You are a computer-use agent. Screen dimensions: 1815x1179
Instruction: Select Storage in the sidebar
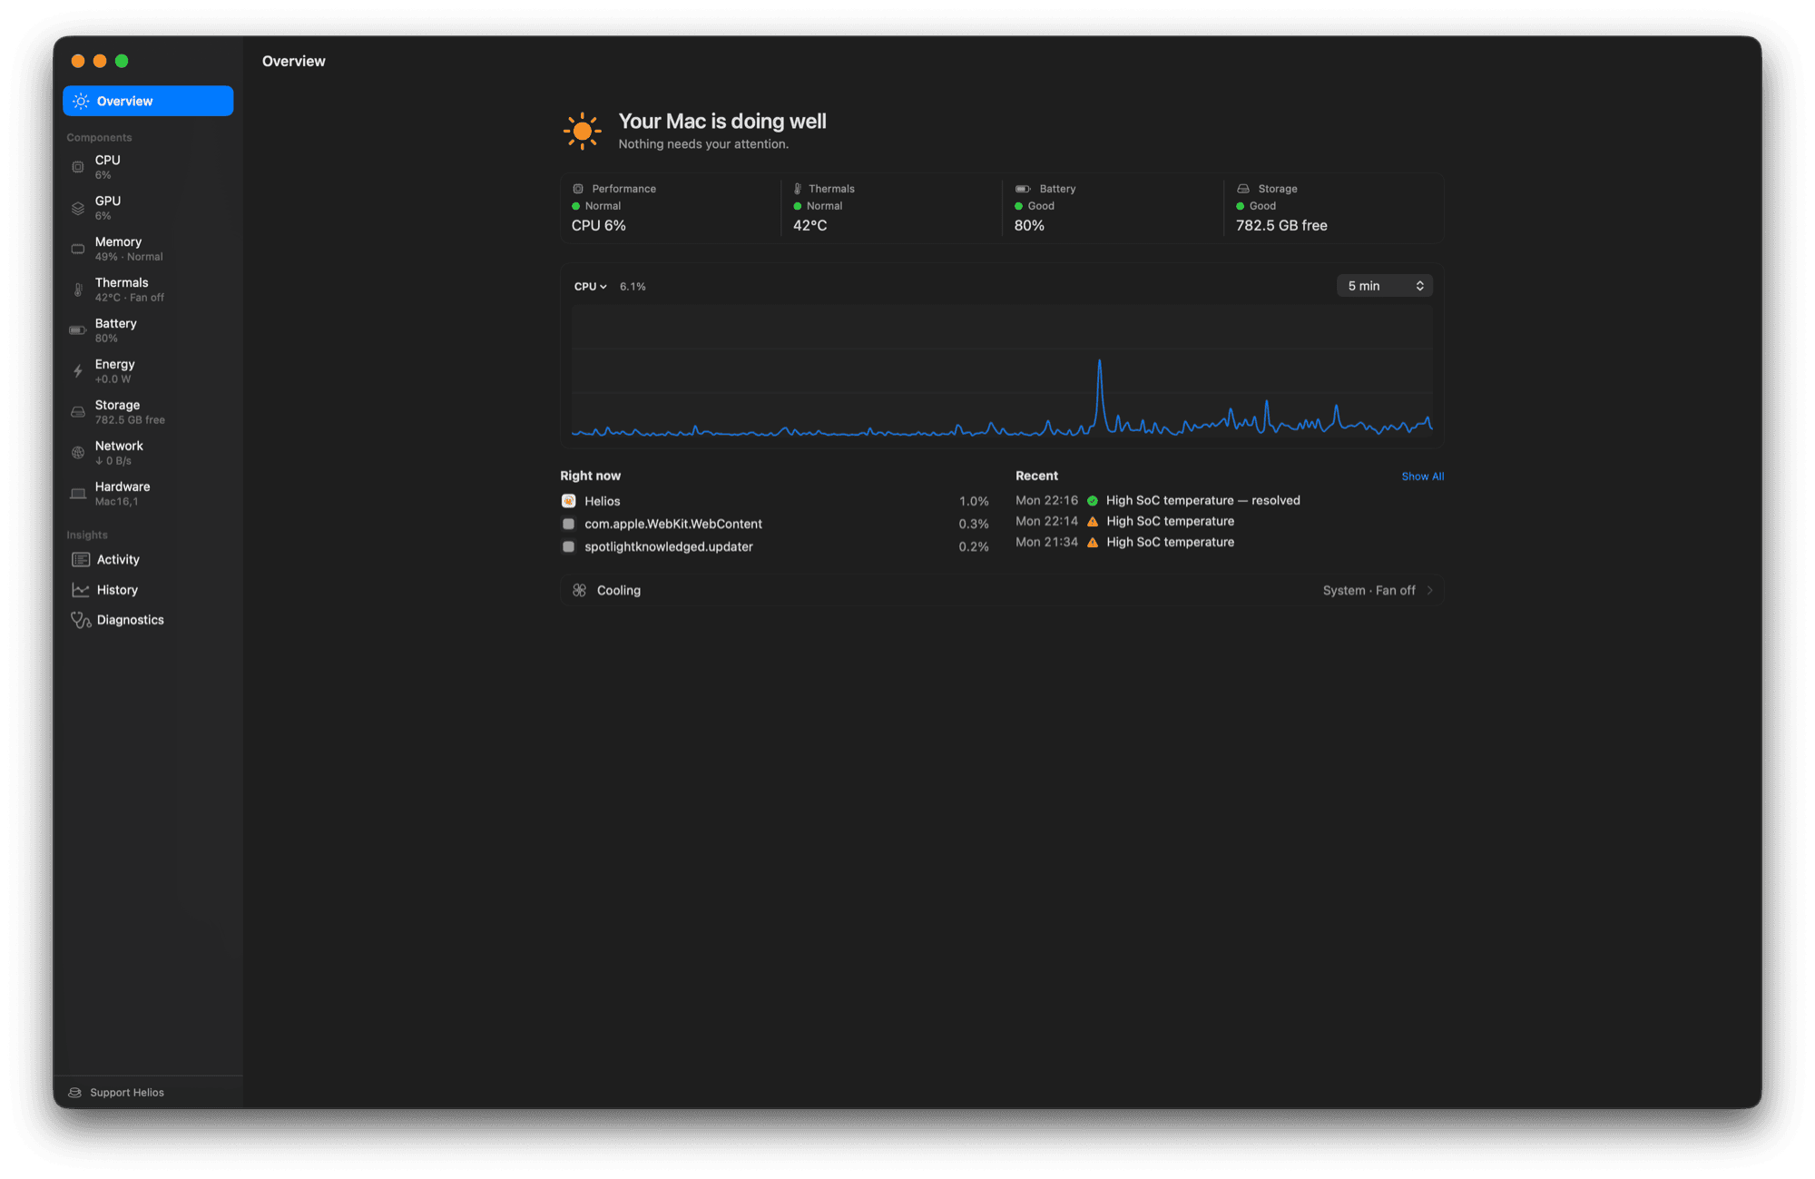(148, 412)
